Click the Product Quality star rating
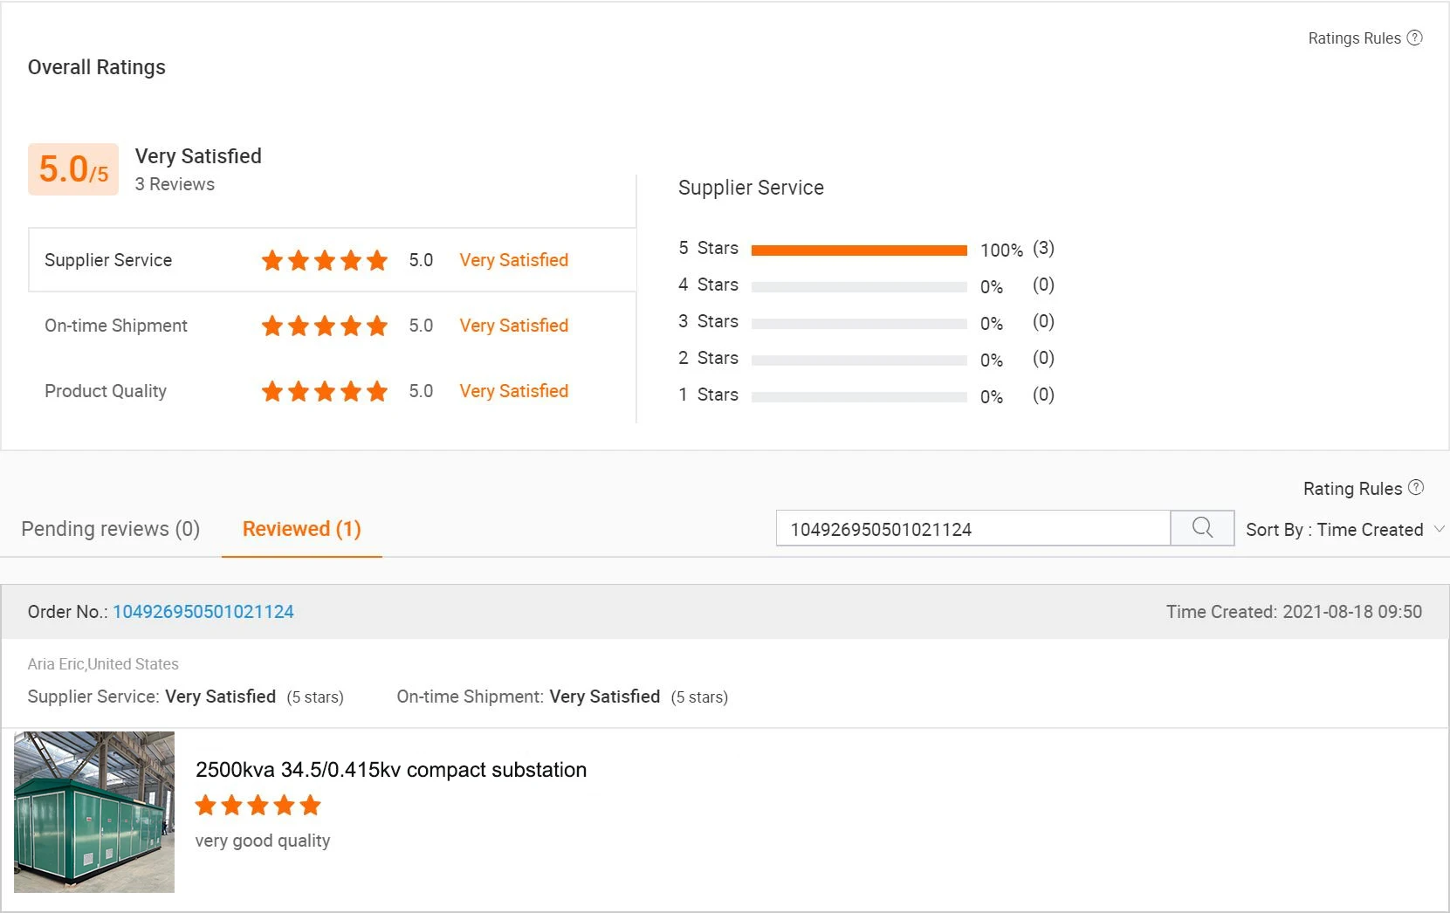The width and height of the screenshot is (1450, 913). coord(324,391)
